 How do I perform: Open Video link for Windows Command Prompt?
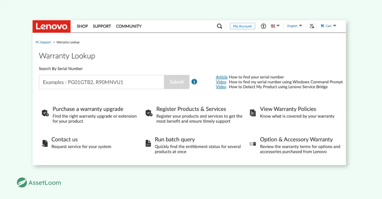[x=221, y=82]
